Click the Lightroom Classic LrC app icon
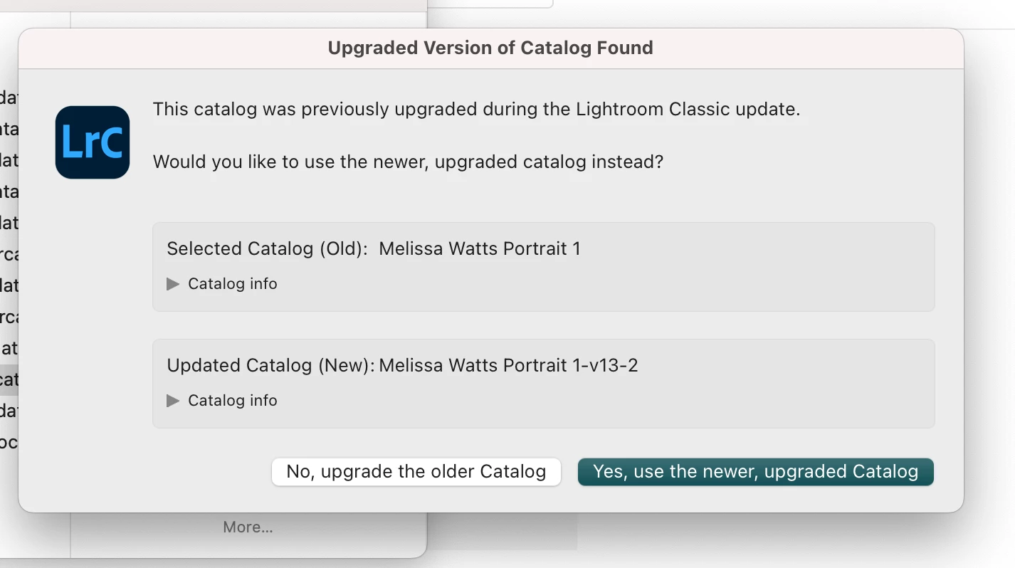Viewport: 1015px width, 568px height. pyautogui.click(x=93, y=142)
